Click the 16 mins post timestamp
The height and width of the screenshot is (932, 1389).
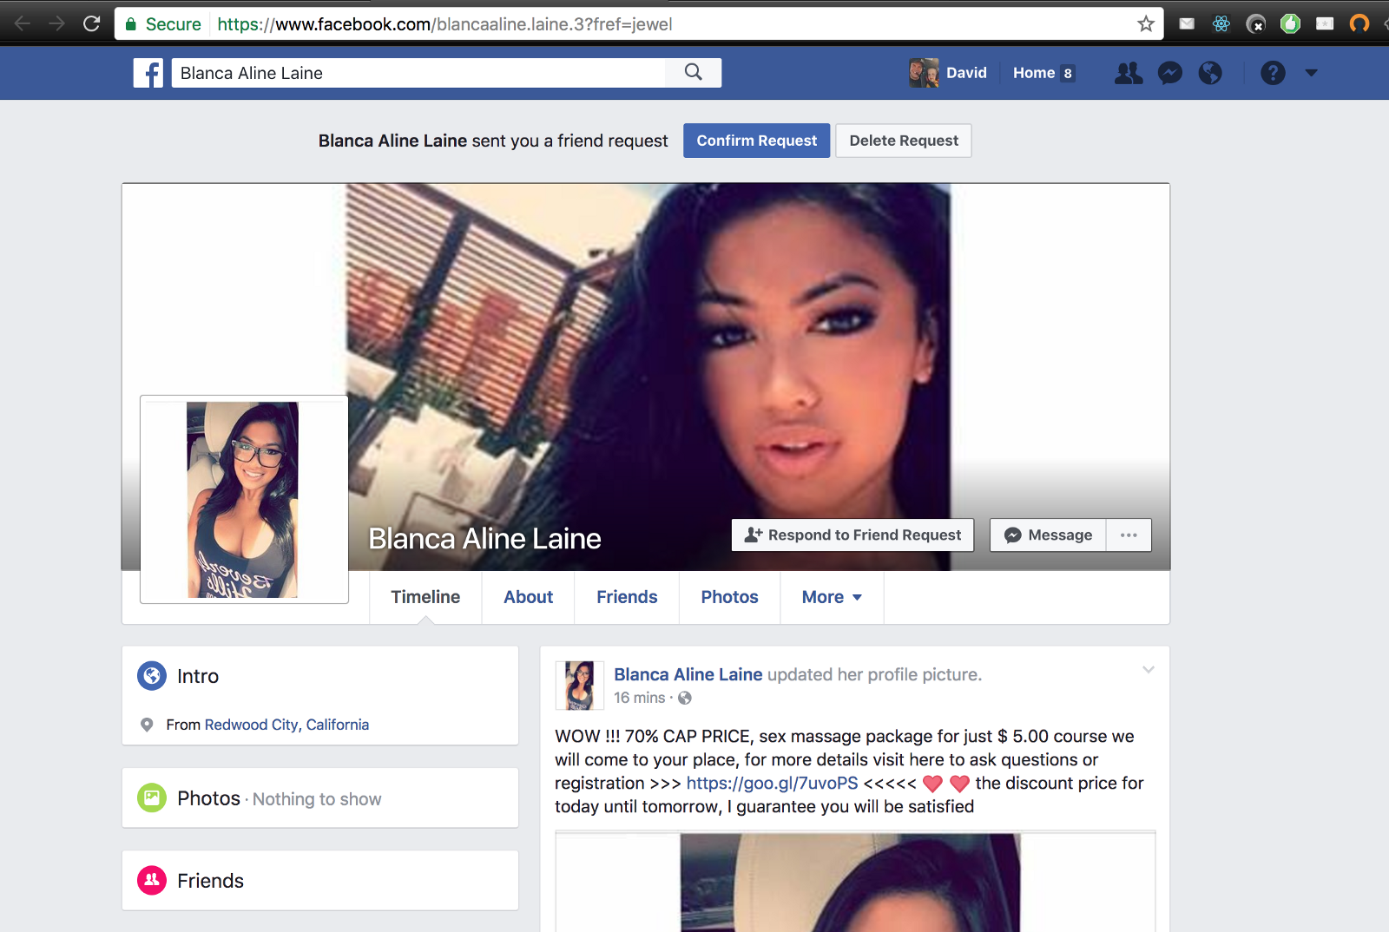(640, 698)
